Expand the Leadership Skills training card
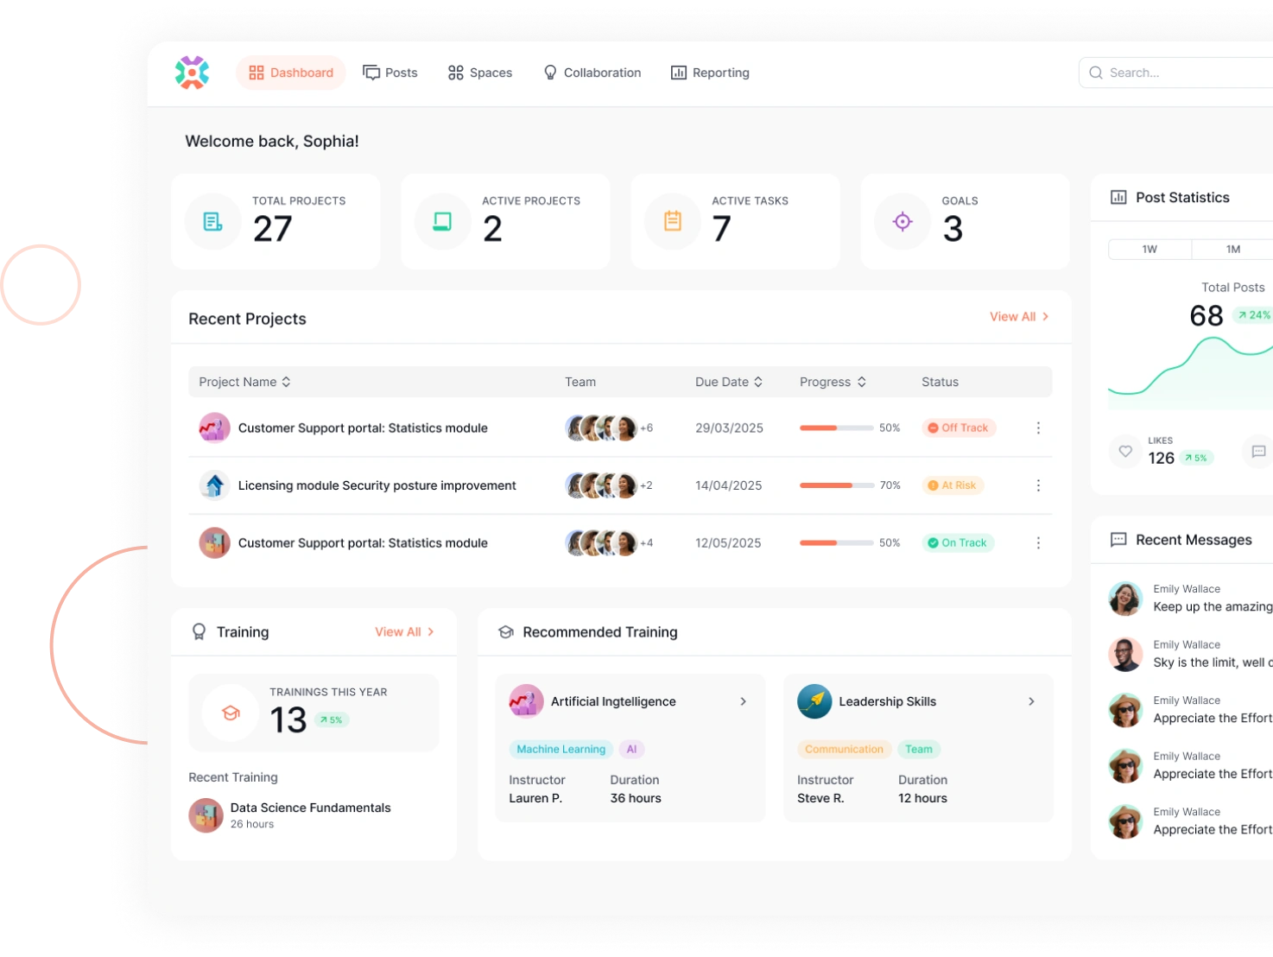Viewport: 1273px width, 957px height. [x=1030, y=701]
